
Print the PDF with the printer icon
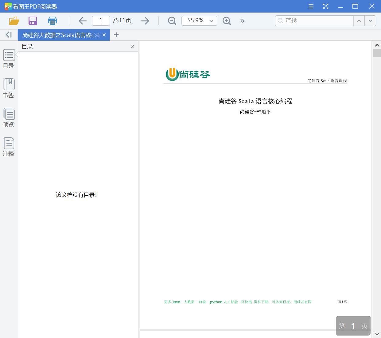tap(52, 21)
